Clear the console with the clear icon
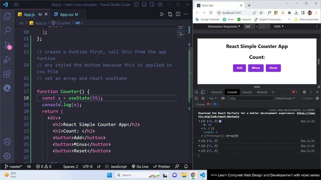Image resolution: width=321 pixels, height=180 pixels. [203, 98]
